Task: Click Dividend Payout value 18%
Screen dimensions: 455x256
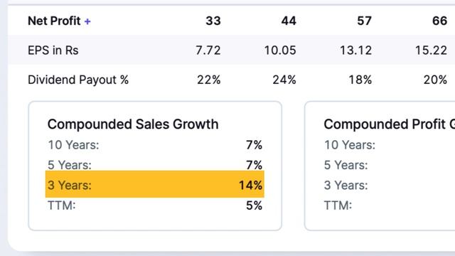Action: pyautogui.click(x=360, y=80)
